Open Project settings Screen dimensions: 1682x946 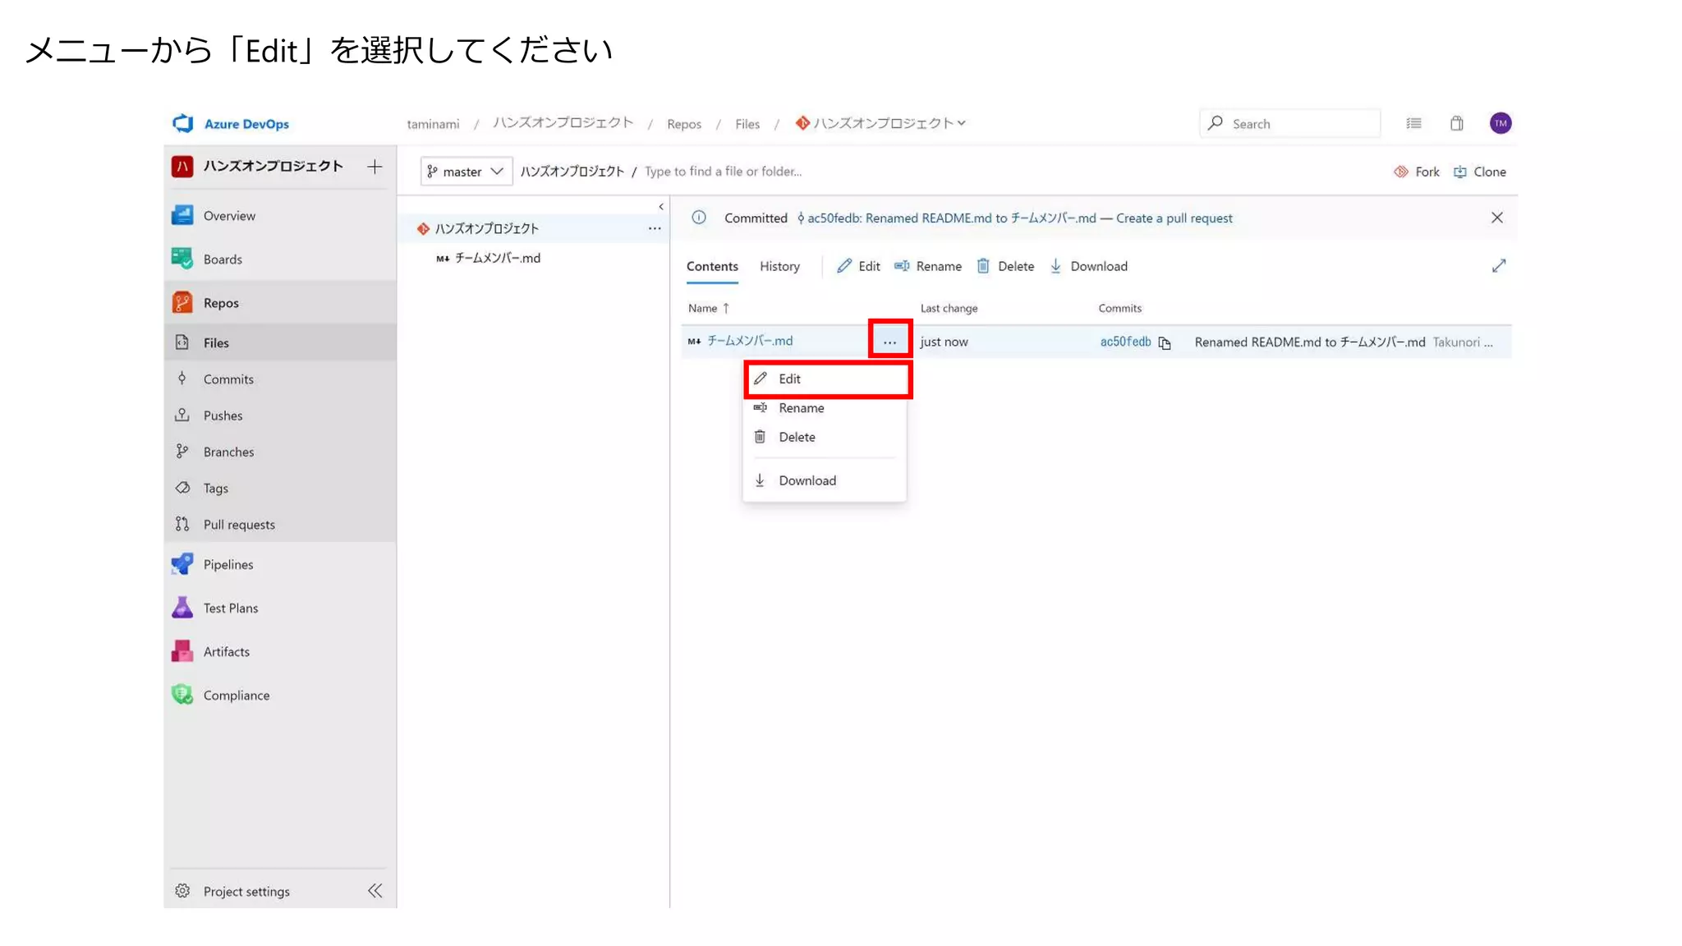click(x=232, y=891)
